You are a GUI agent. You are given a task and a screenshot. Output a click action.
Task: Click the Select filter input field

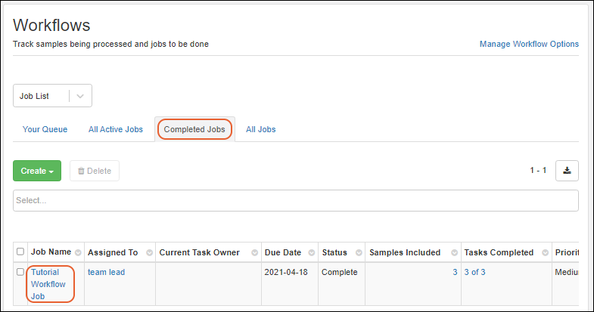click(295, 200)
